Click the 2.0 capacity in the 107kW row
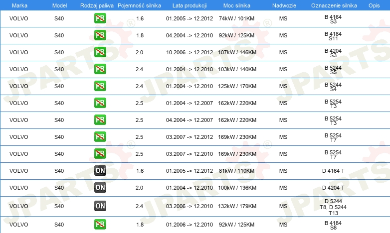 coord(139,52)
